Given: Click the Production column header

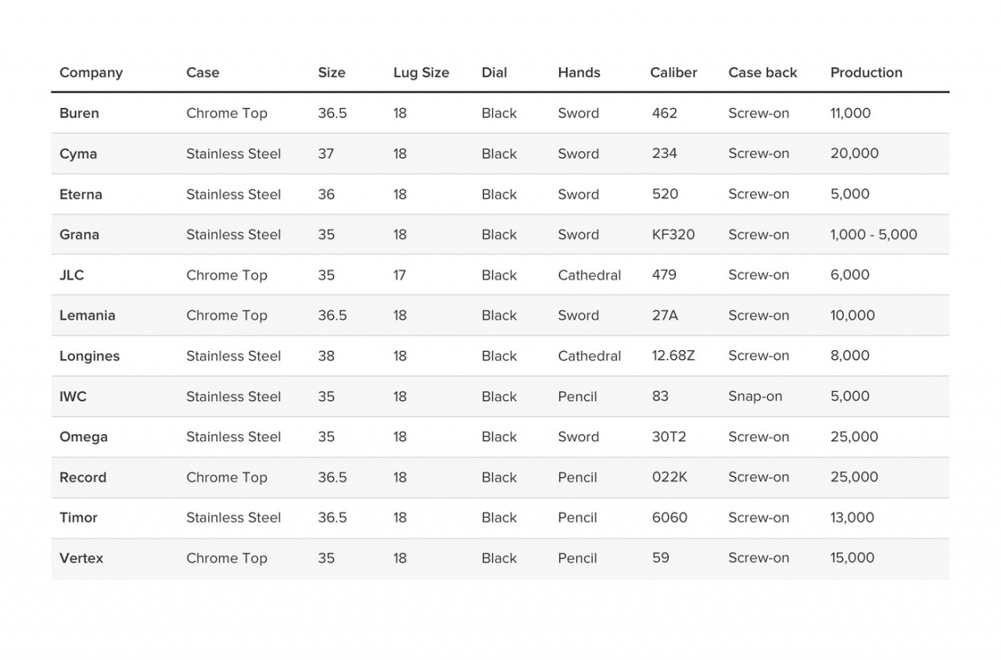Looking at the screenshot, I should pyautogui.click(x=866, y=73).
